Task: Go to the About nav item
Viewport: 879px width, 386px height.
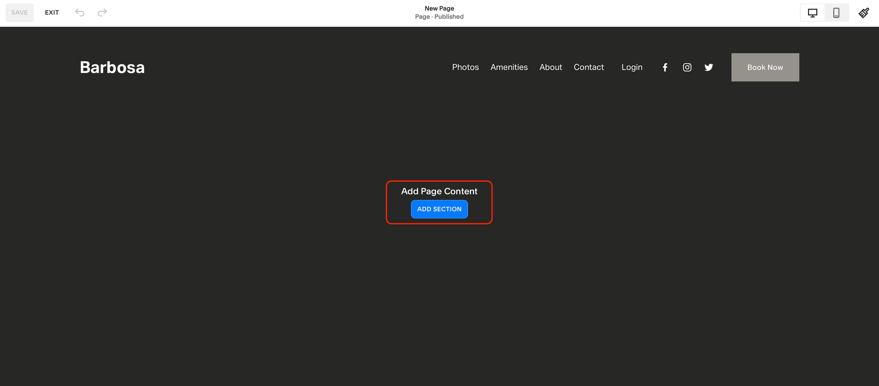Action: click(x=551, y=67)
